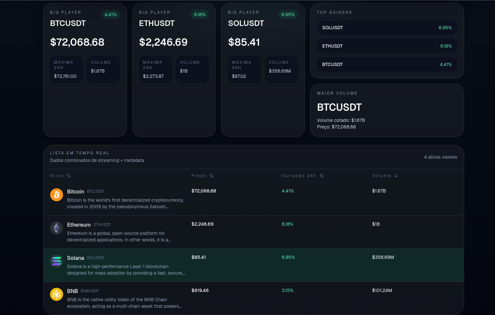Click the $85.41 price in Solana row
Image resolution: width=495 pixels, height=315 pixels.
(199, 257)
